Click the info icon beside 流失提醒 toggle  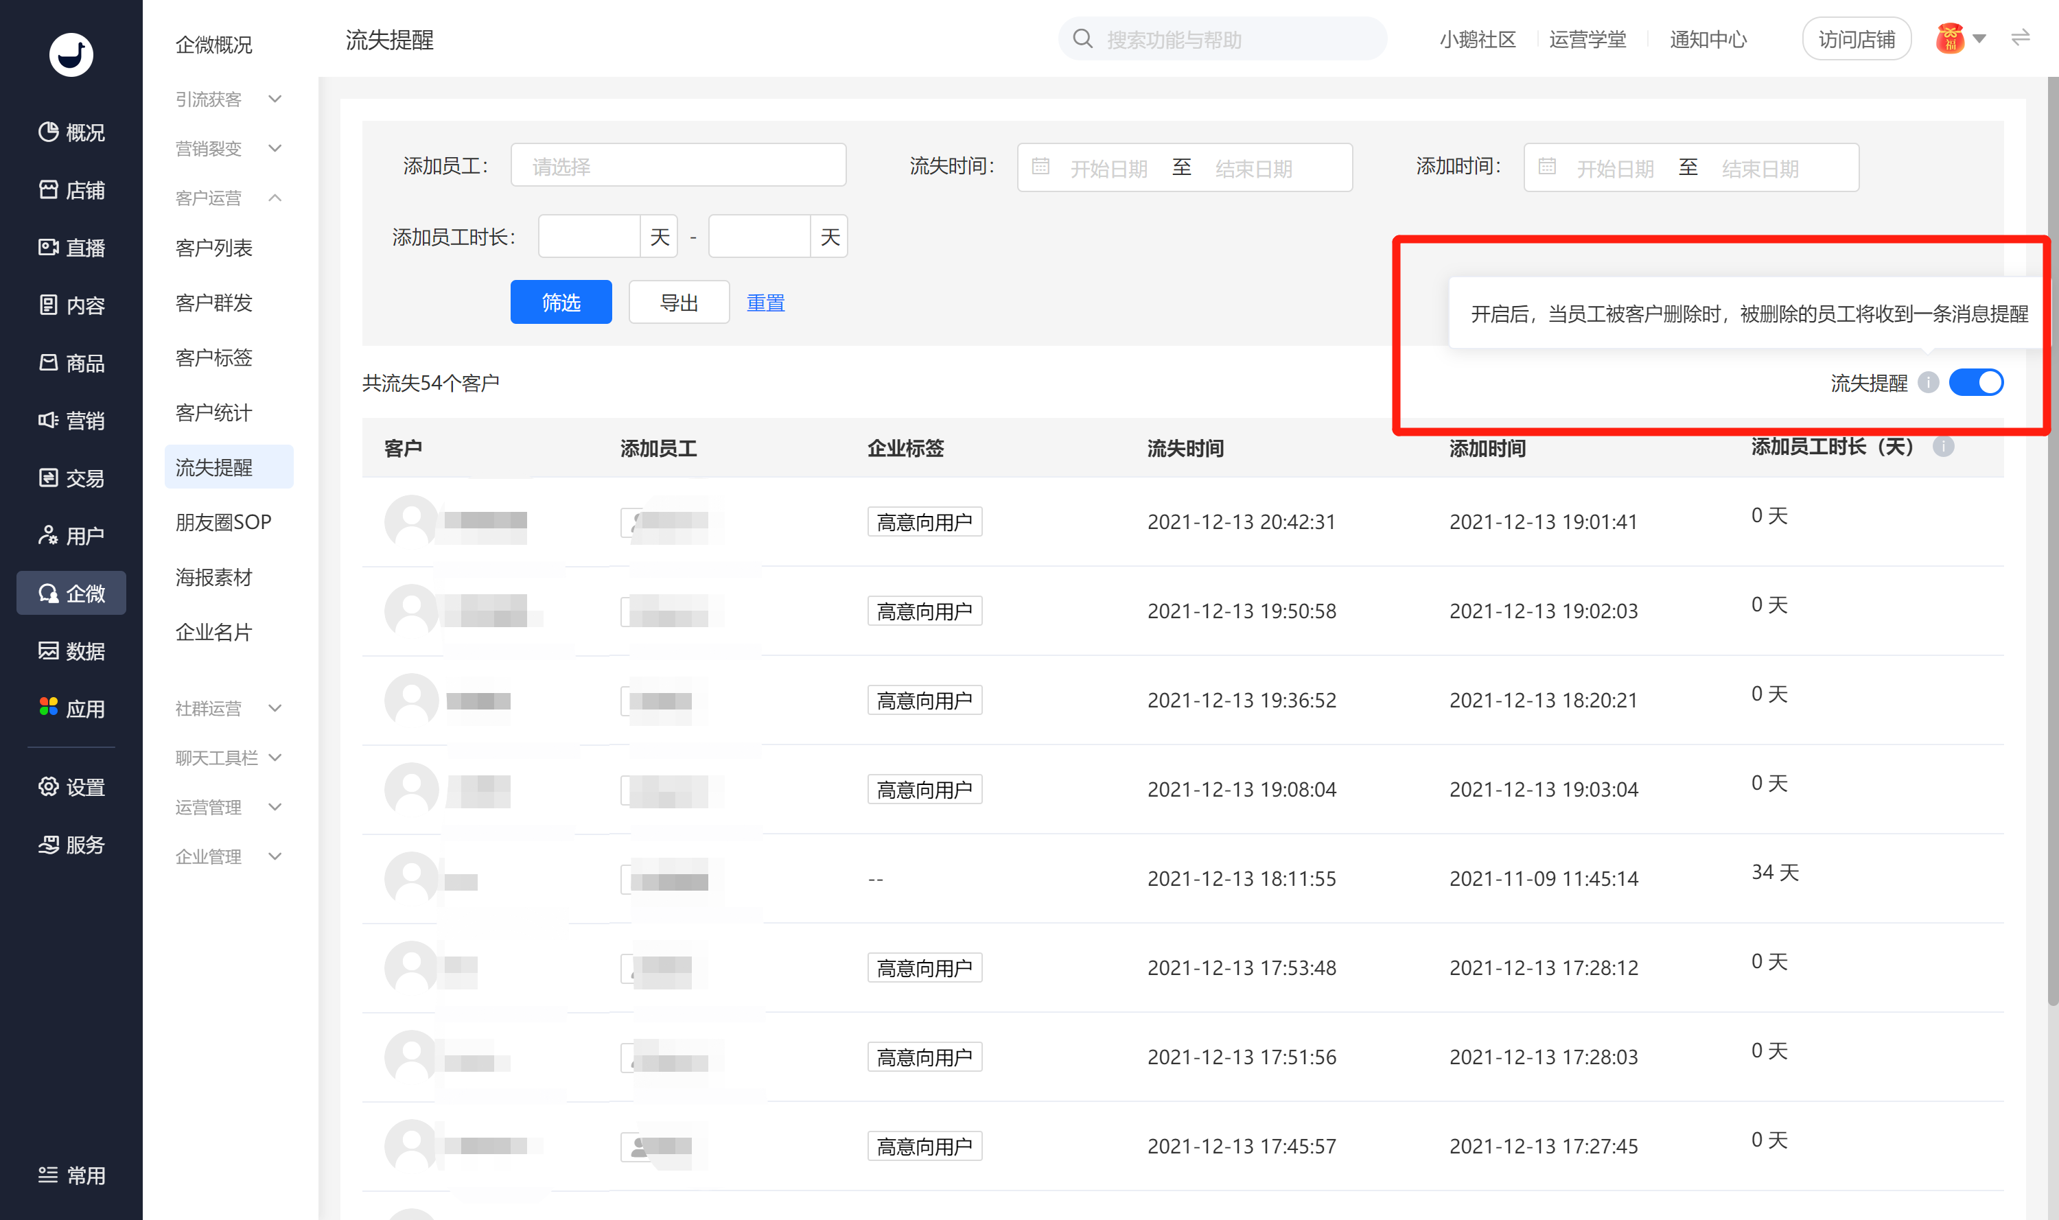click(1929, 382)
